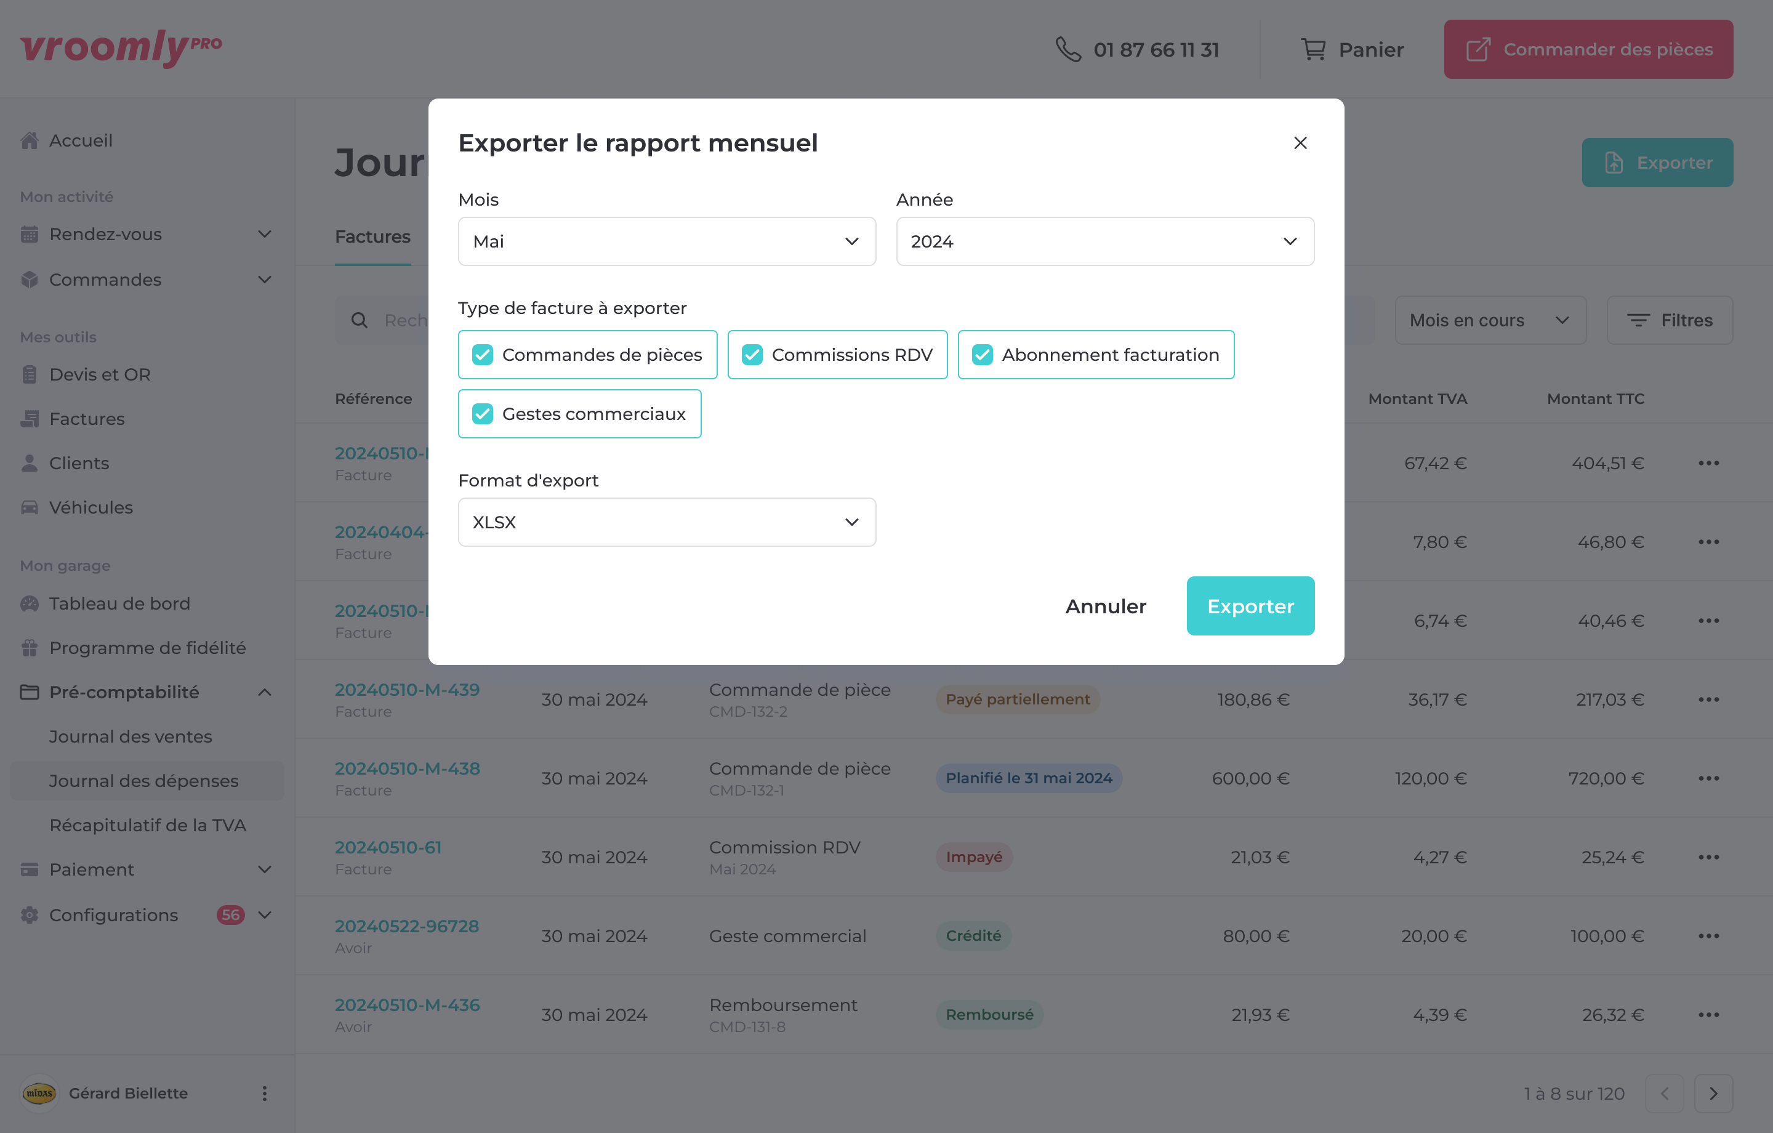This screenshot has height=1133, width=1773.
Task: Click the Pré-comptabilité folder icon
Action: click(x=30, y=693)
